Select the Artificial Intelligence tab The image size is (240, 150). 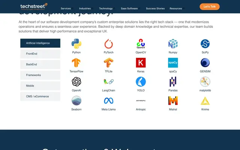point(40,43)
